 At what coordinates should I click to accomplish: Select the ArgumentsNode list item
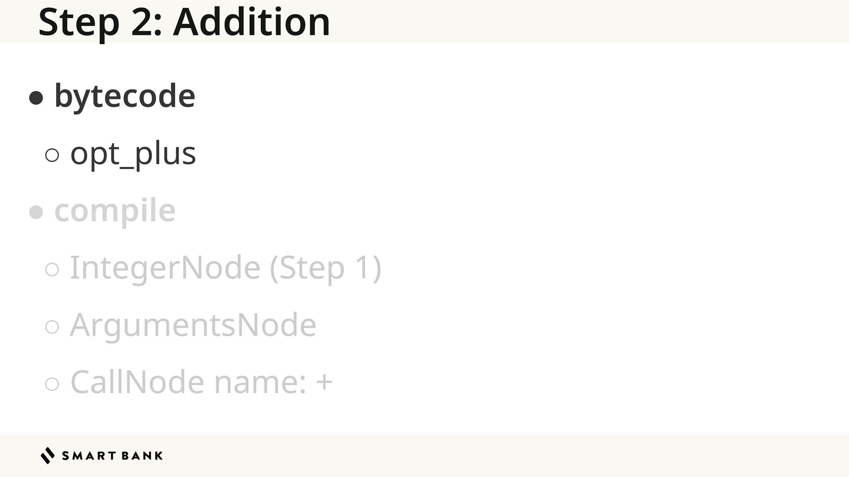coord(193,325)
